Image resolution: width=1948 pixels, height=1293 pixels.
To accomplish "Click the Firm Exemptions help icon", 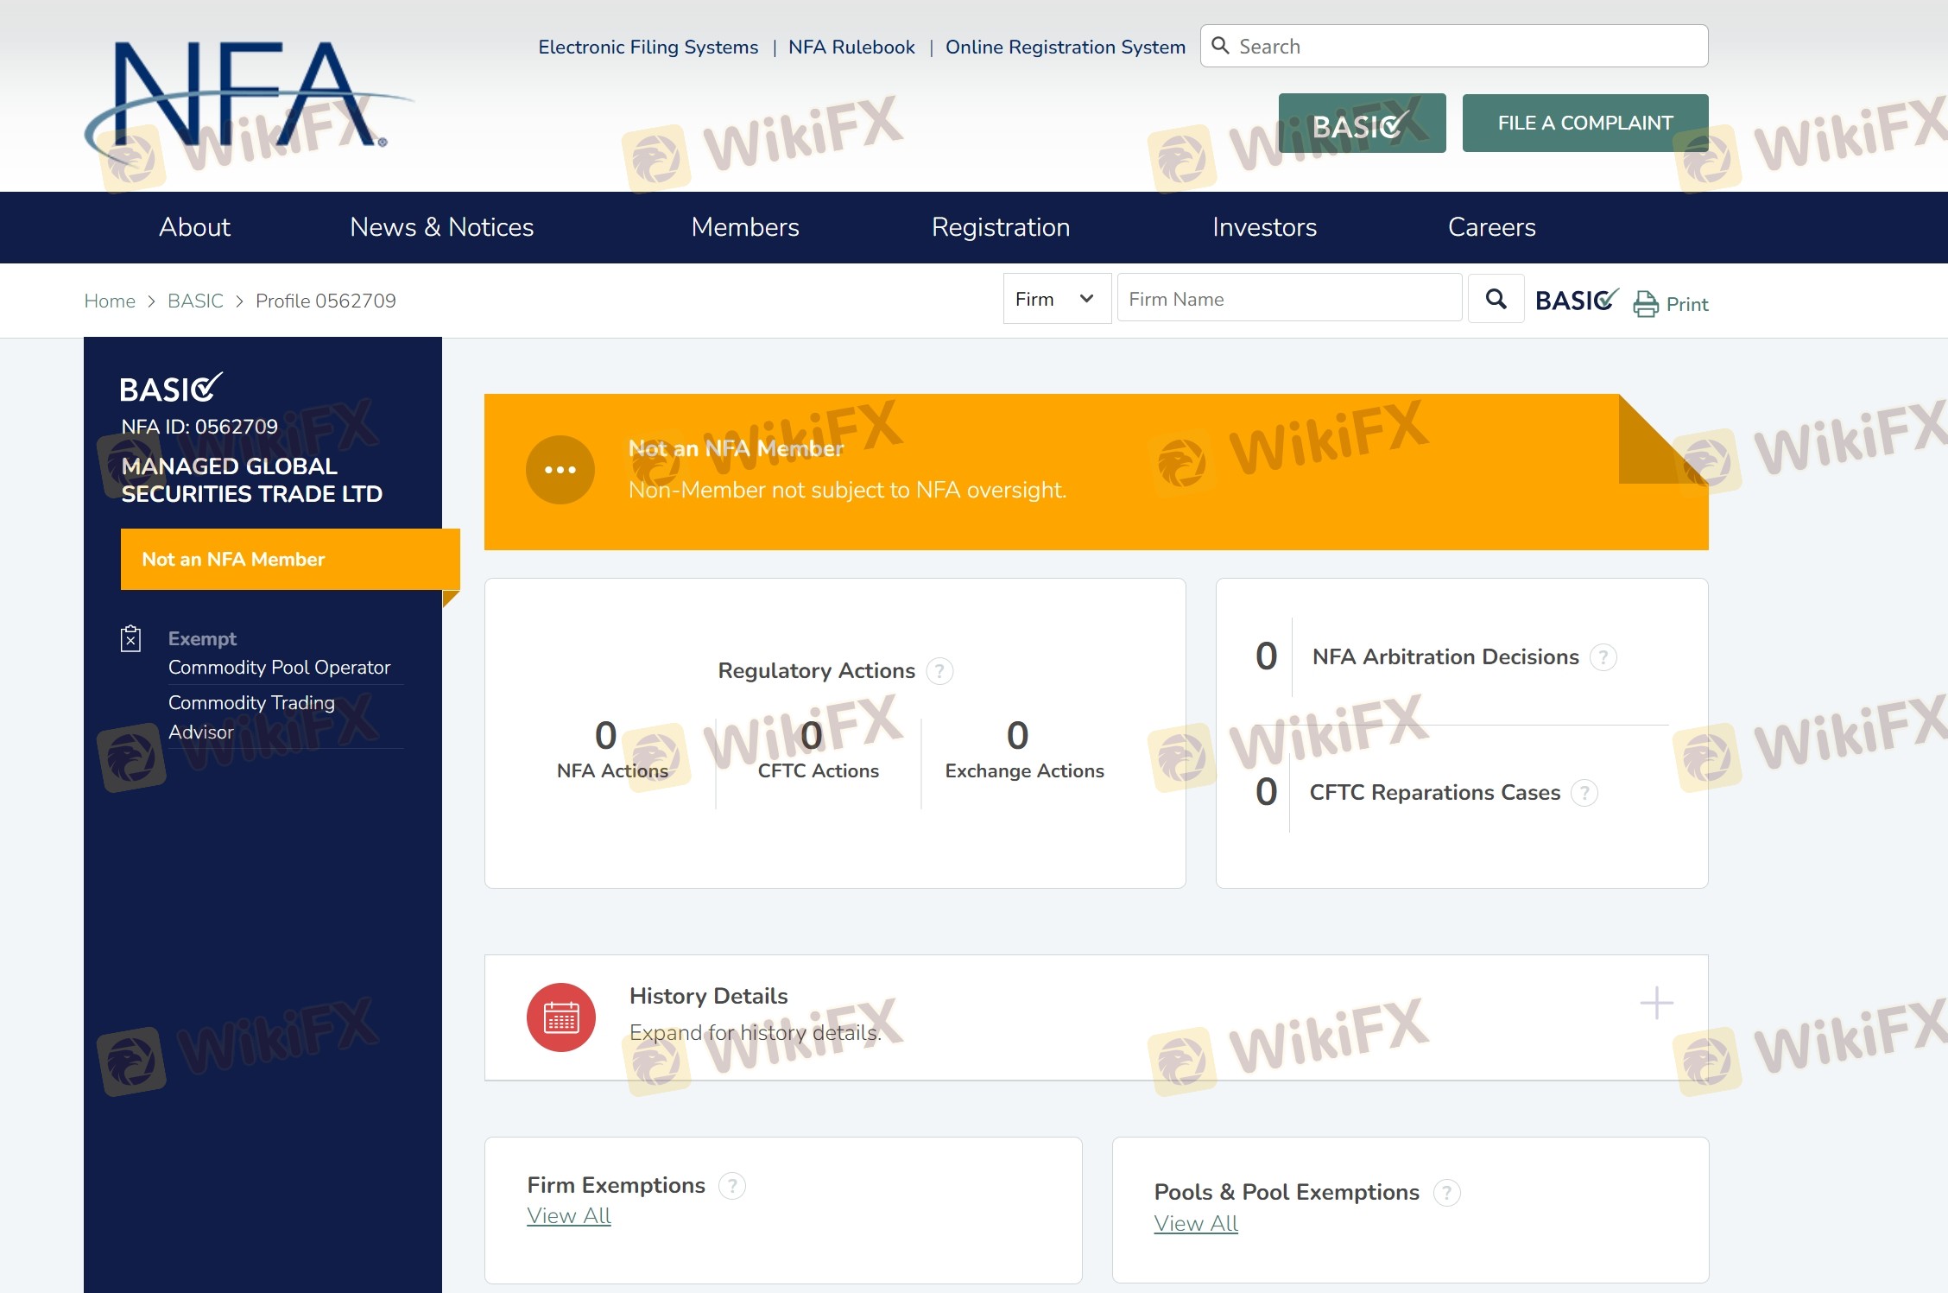I will click(x=732, y=1186).
